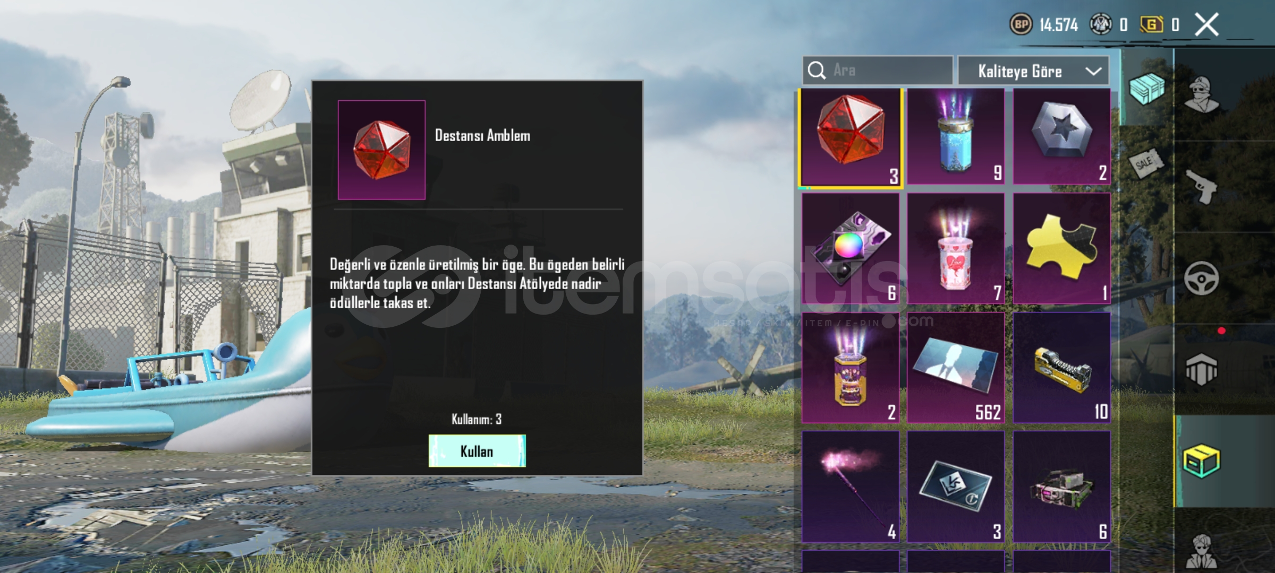Open the Kaliteye Göre sorting dropdown
The height and width of the screenshot is (573, 1275).
pos(1033,71)
